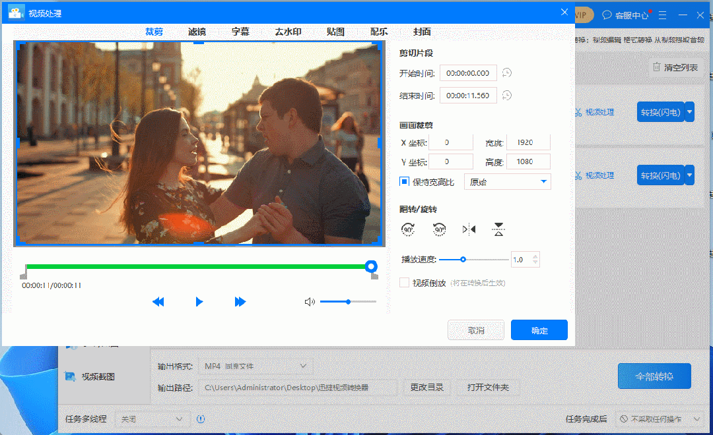Image resolution: width=713 pixels, height=435 pixels.
Task: Click the rewind button
Action: 158,302
